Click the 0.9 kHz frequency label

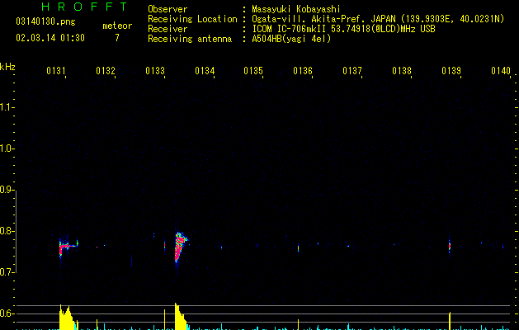pyautogui.click(x=7, y=190)
